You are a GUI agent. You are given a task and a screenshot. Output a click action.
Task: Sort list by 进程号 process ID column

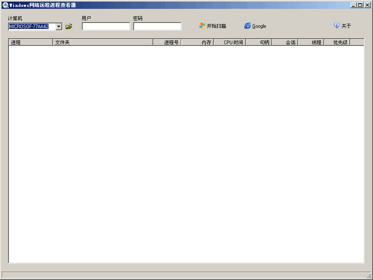[167, 42]
